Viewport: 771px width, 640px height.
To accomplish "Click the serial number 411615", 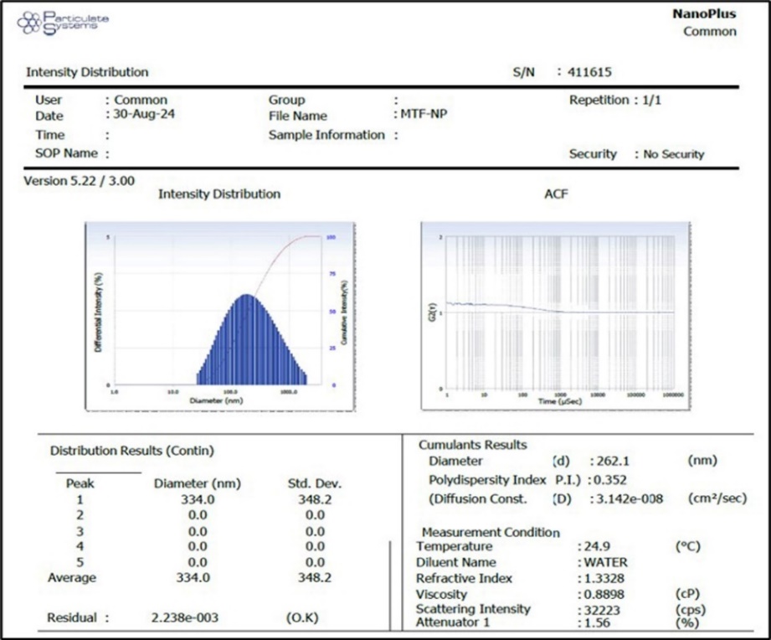I will tap(591, 72).
